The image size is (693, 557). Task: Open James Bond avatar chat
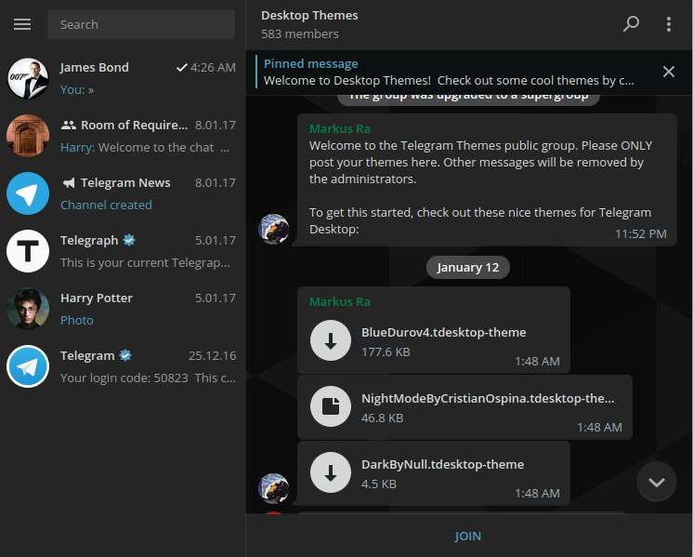click(x=28, y=78)
